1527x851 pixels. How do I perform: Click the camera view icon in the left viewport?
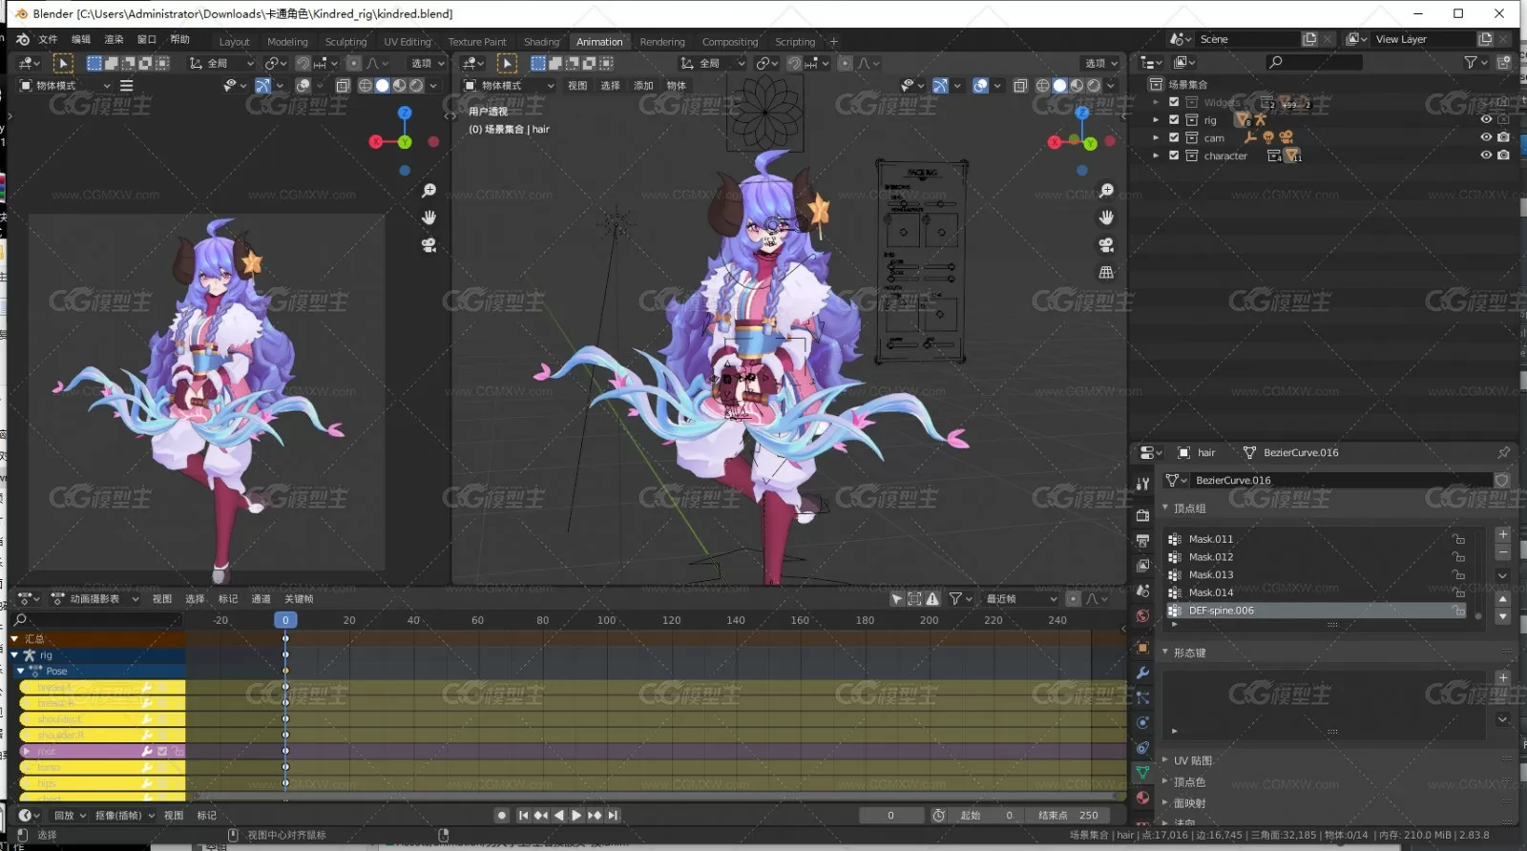(x=429, y=245)
